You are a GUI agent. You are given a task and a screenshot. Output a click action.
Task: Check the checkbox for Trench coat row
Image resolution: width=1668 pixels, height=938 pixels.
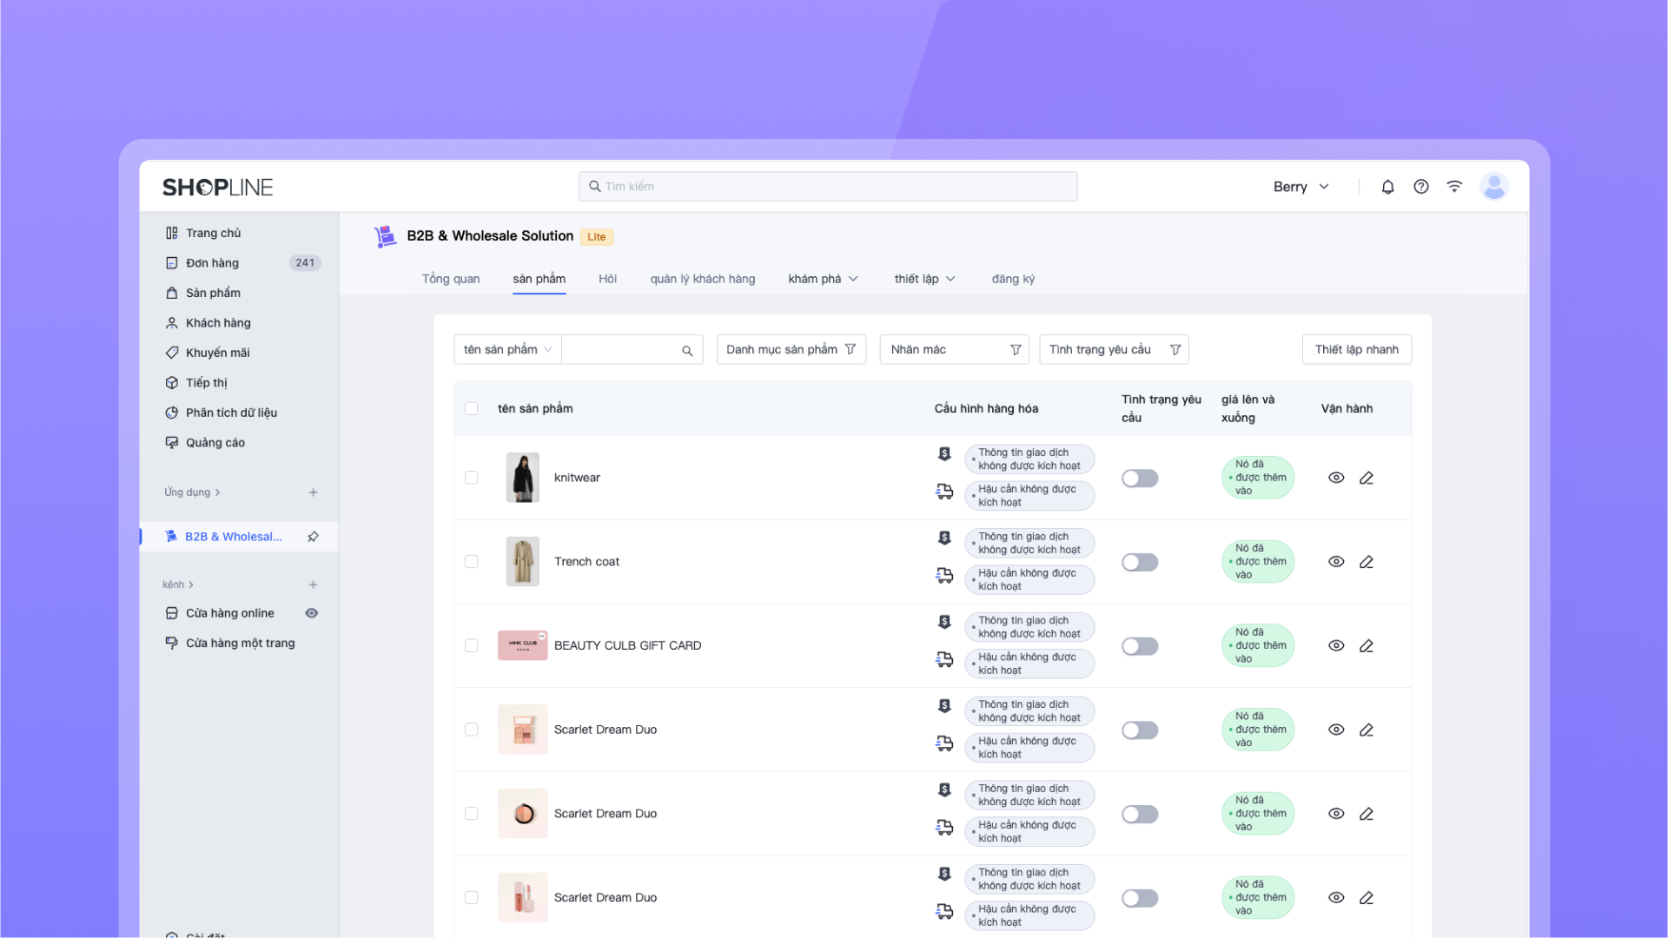tap(471, 562)
